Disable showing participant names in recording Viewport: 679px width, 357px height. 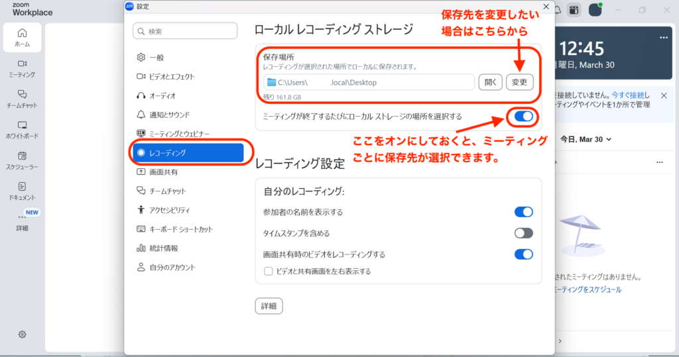[x=523, y=212]
